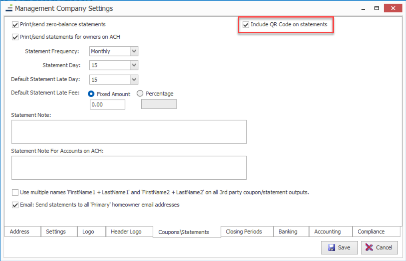Open the Statement Frequency dropdown

pyautogui.click(x=134, y=51)
